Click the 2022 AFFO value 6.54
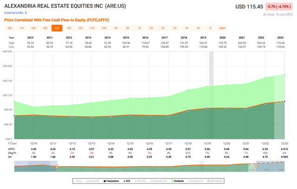297x189 pixels. [265, 149]
